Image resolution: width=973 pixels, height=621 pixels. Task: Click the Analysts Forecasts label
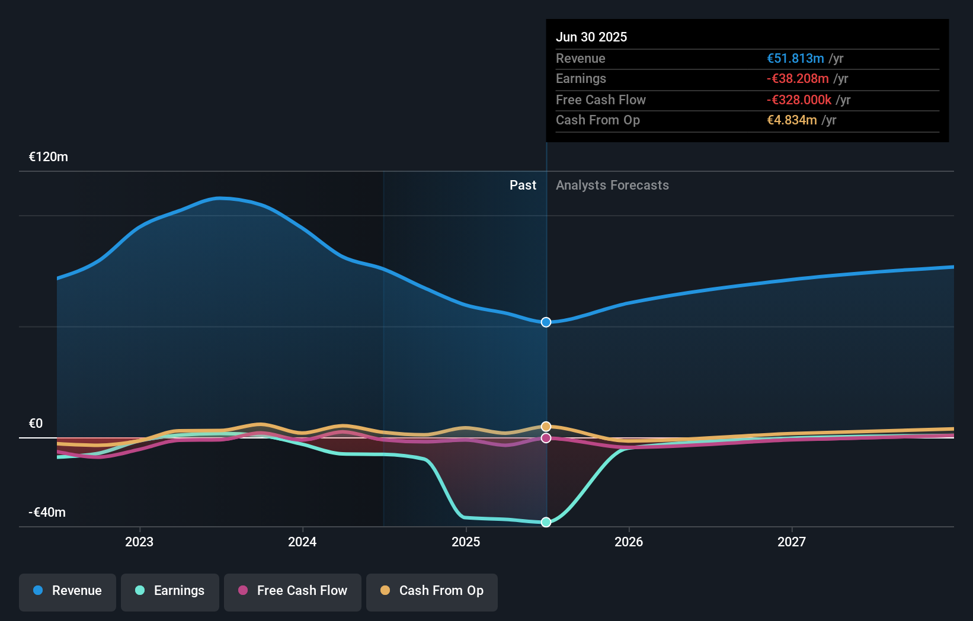point(612,185)
